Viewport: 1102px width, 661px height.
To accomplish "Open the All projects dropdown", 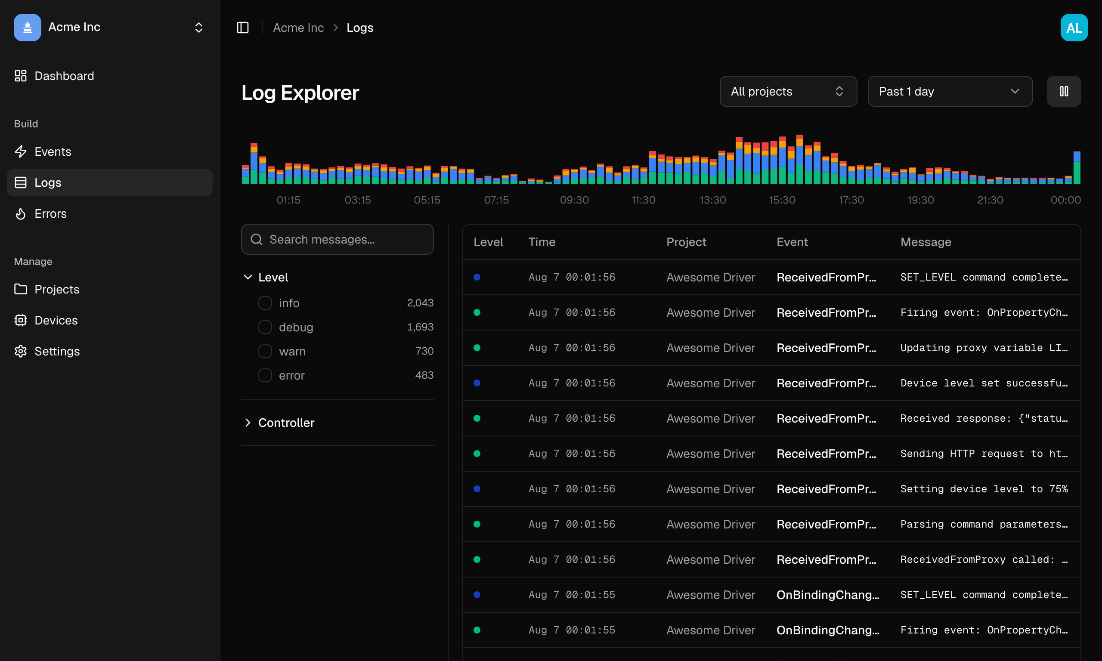I will pos(788,91).
